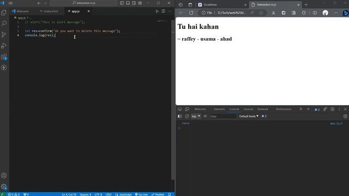Open the Run and Debug view
This screenshot has width=349, height=196.
click(x=4, y=46)
